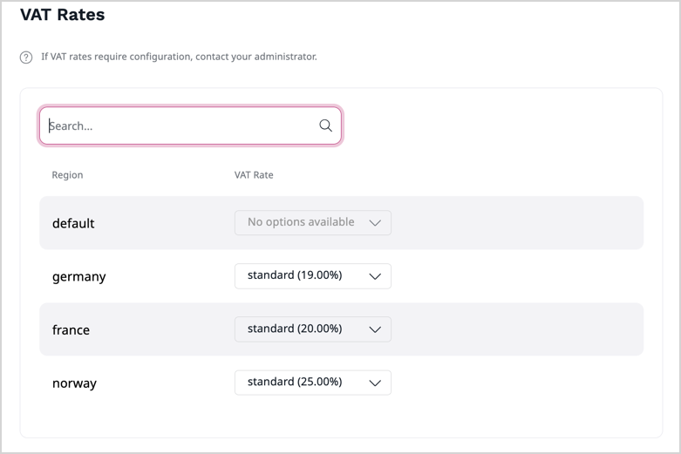Click the VAT Rates page heading
Viewport: 681px width, 454px height.
tap(62, 15)
